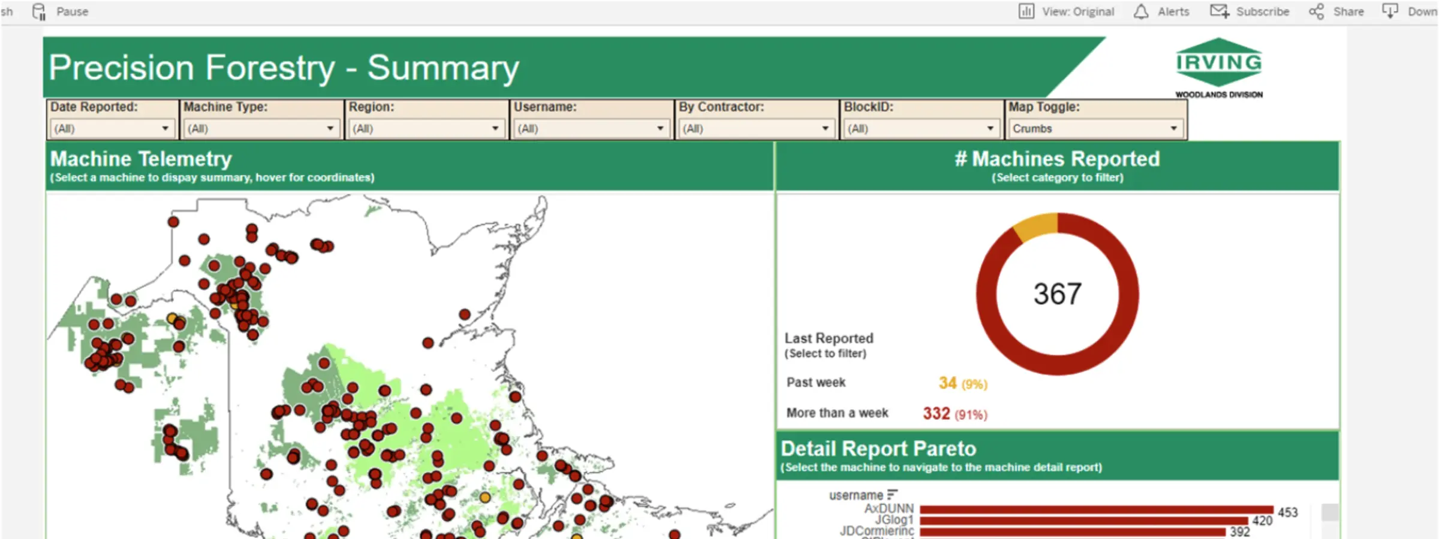The image size is (1439, 539).
Task: Click the red donut chart segment
Action: pos(1058,365)
